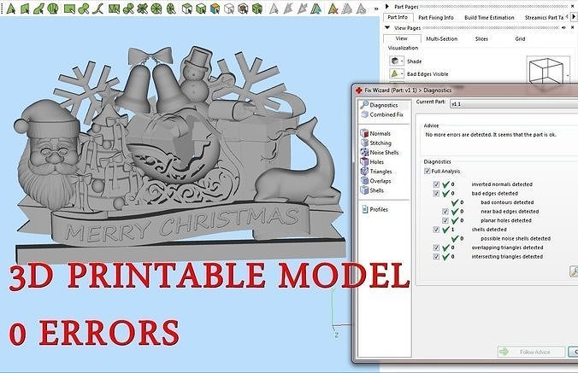Toggle inverted normals detected checkbox
Screen dimensions: 578x373
coord(436,184)
